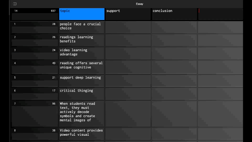The height and width of the screenshot is (142, 252).
Task: Click the 'Essay' window title
Action: pyautogui.click(x=139, y=4)
